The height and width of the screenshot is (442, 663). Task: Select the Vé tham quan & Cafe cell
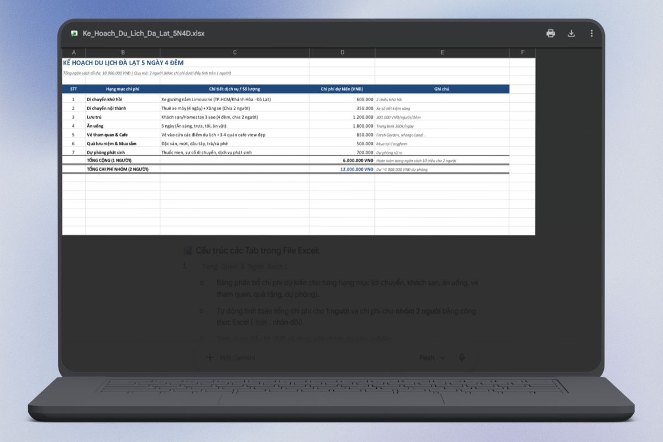pos(123,135)
